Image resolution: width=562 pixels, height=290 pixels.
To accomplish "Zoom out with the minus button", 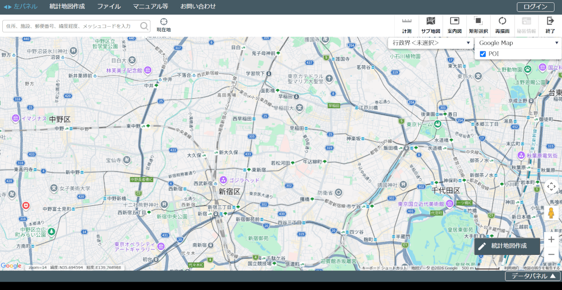I will pyautogui.click(x=551, y=254).
